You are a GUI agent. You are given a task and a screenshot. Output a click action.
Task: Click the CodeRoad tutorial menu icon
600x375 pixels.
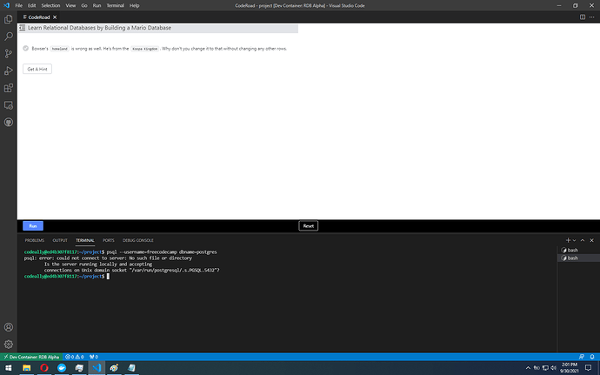(x=23, y=28)
